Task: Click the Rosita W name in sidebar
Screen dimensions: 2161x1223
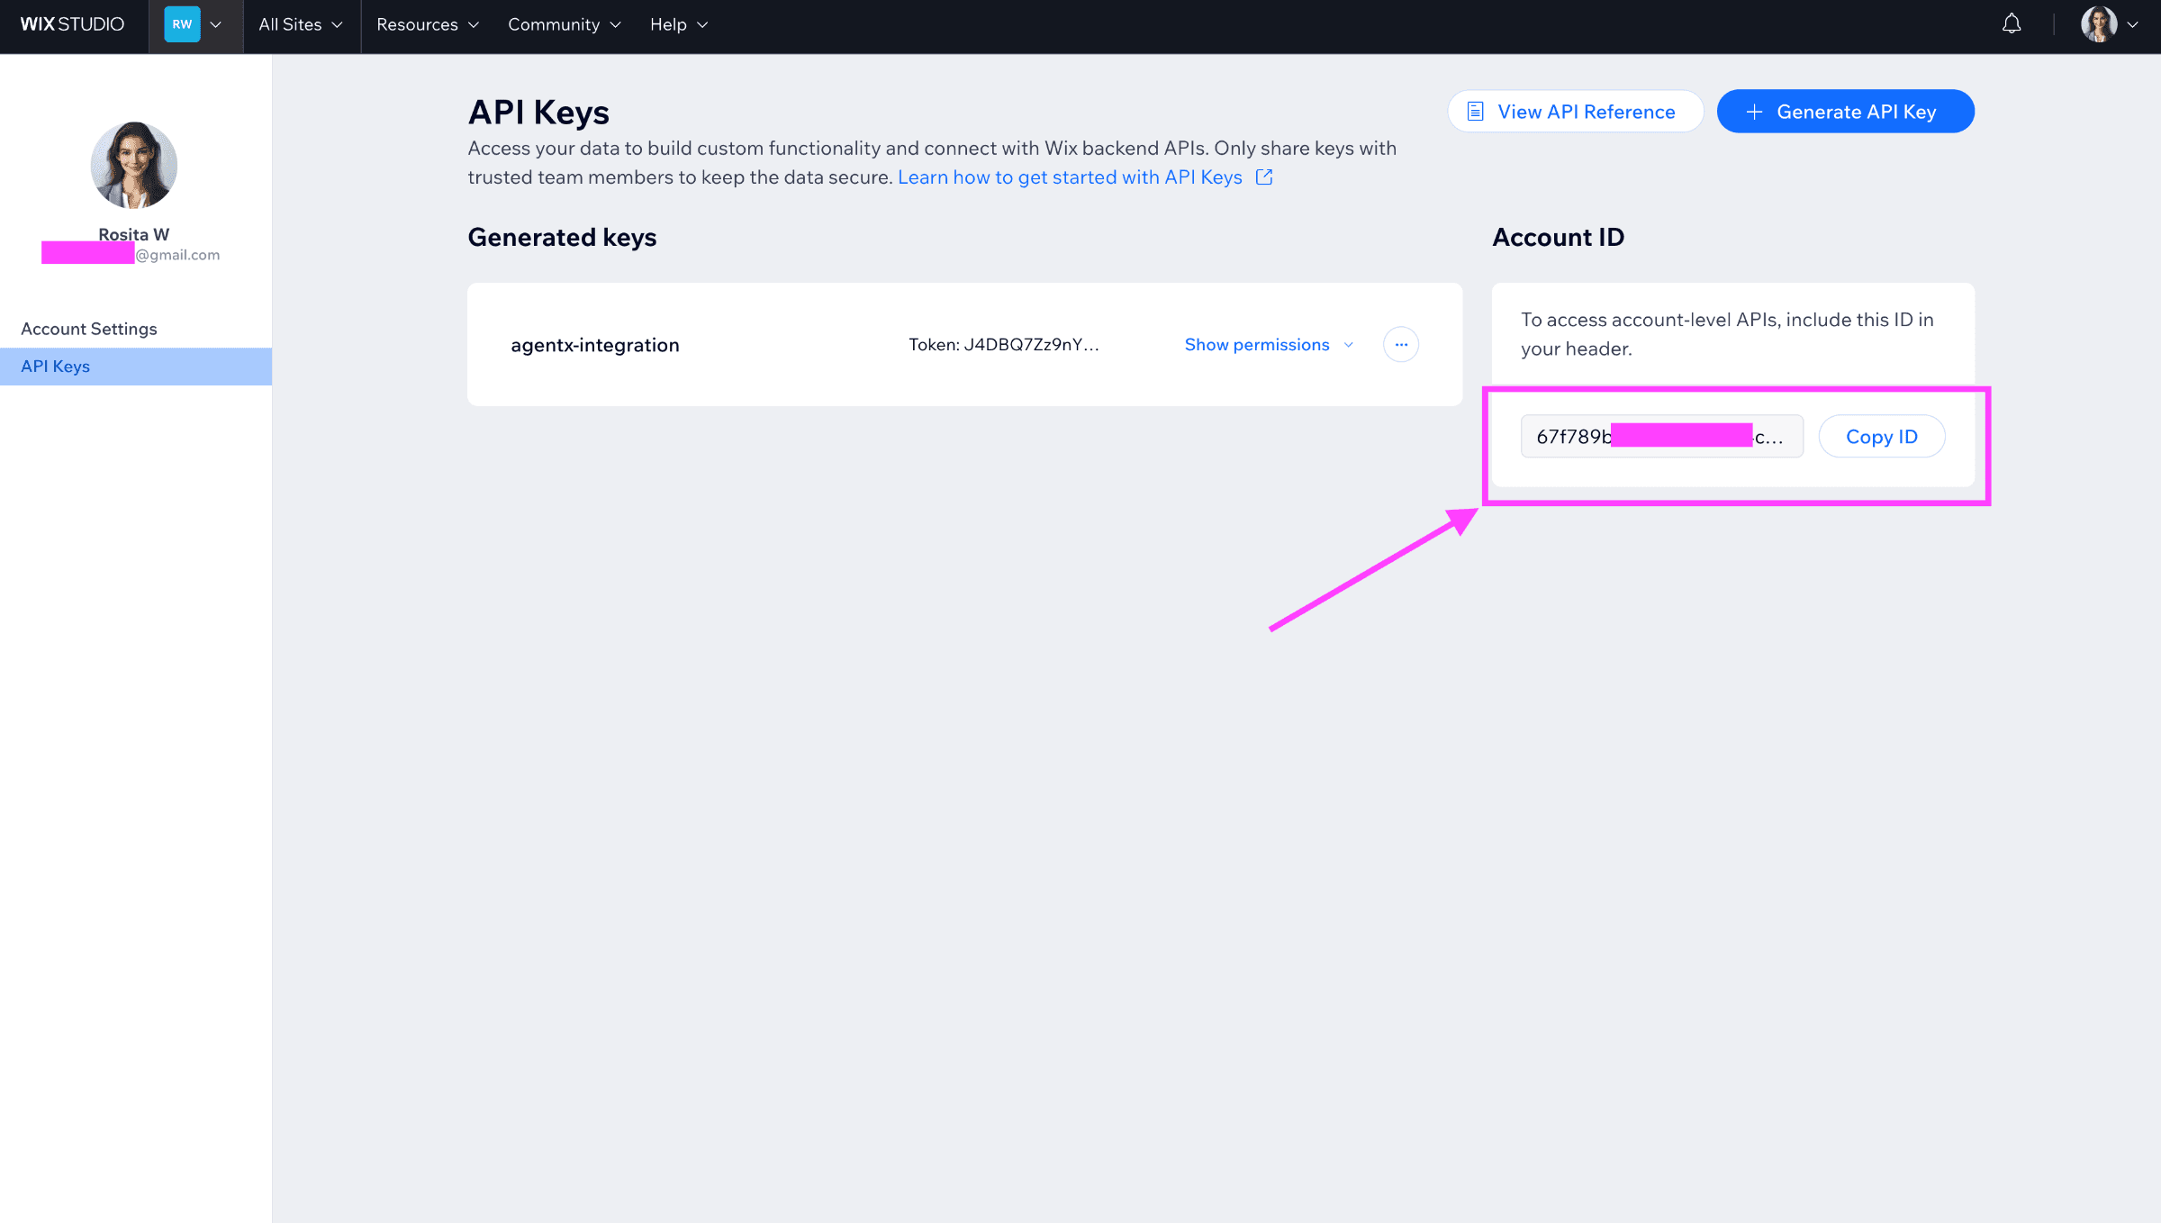Action: pyautogui.click(x=134, y=234)
